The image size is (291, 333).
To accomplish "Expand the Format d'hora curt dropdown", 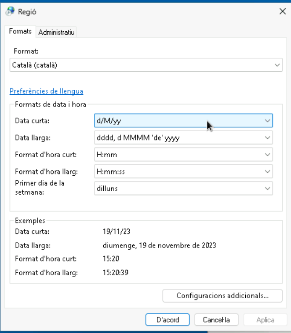I will click(183, 155).
